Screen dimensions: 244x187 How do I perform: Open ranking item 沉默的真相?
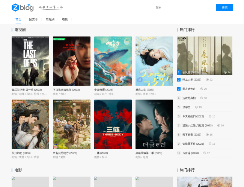[189, 98]
